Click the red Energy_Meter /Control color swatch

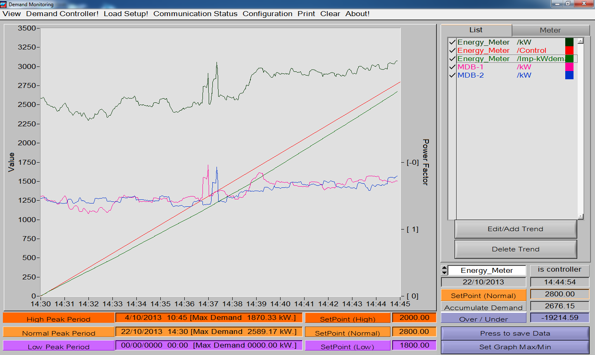click(569, 50)
